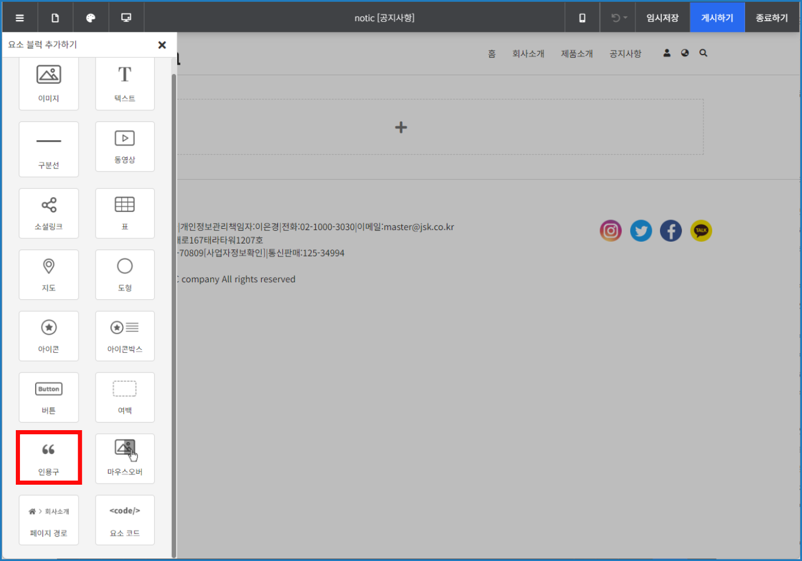Screen dimensions: 802x561
Task: Insert a Text (텍스트) element block
Action: coord(125,83)
